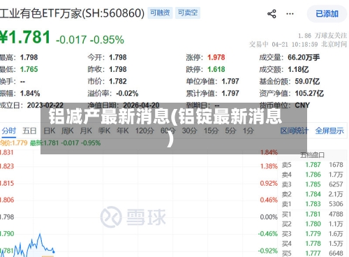The height and width of the screenshot is (257, 349).
Task: Click the latest point on the intraday chart line
Action: pos(54,251)
